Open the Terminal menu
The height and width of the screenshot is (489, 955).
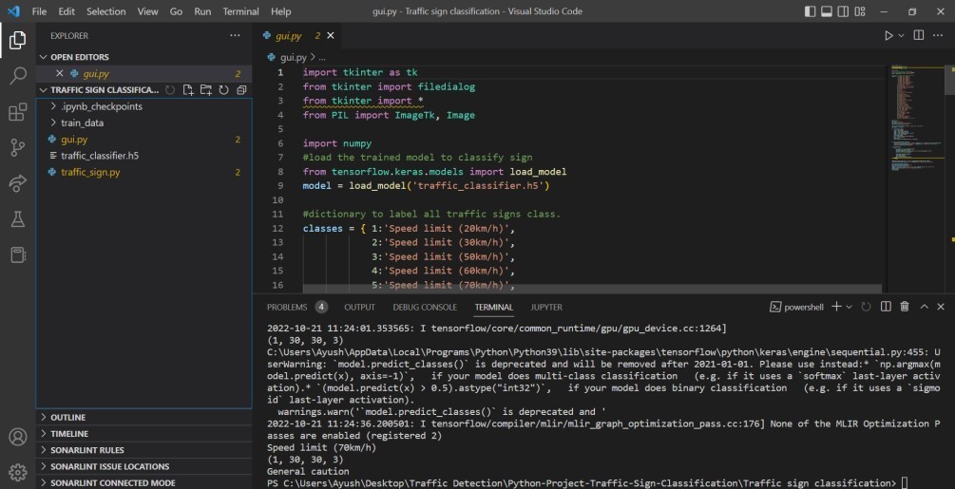click(x=240, y=11)
